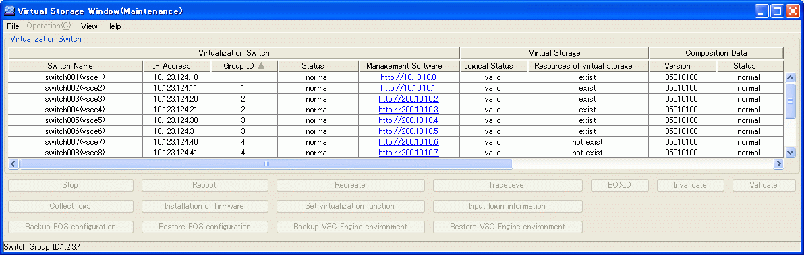Open the http://10.10.10.0 management software link
This screenshot has width=804, height=255.
[x=408, y=77]
